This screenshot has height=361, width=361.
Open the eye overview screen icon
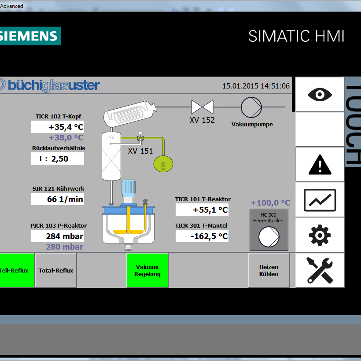[x=320, y=95]
